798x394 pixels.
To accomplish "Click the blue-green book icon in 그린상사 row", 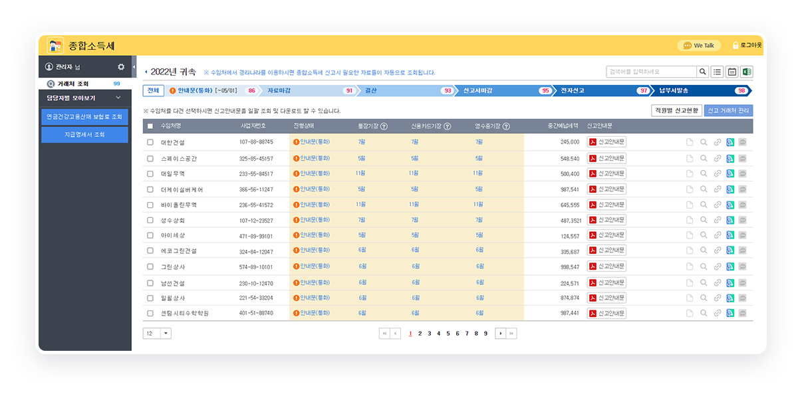I will point(730,266).
